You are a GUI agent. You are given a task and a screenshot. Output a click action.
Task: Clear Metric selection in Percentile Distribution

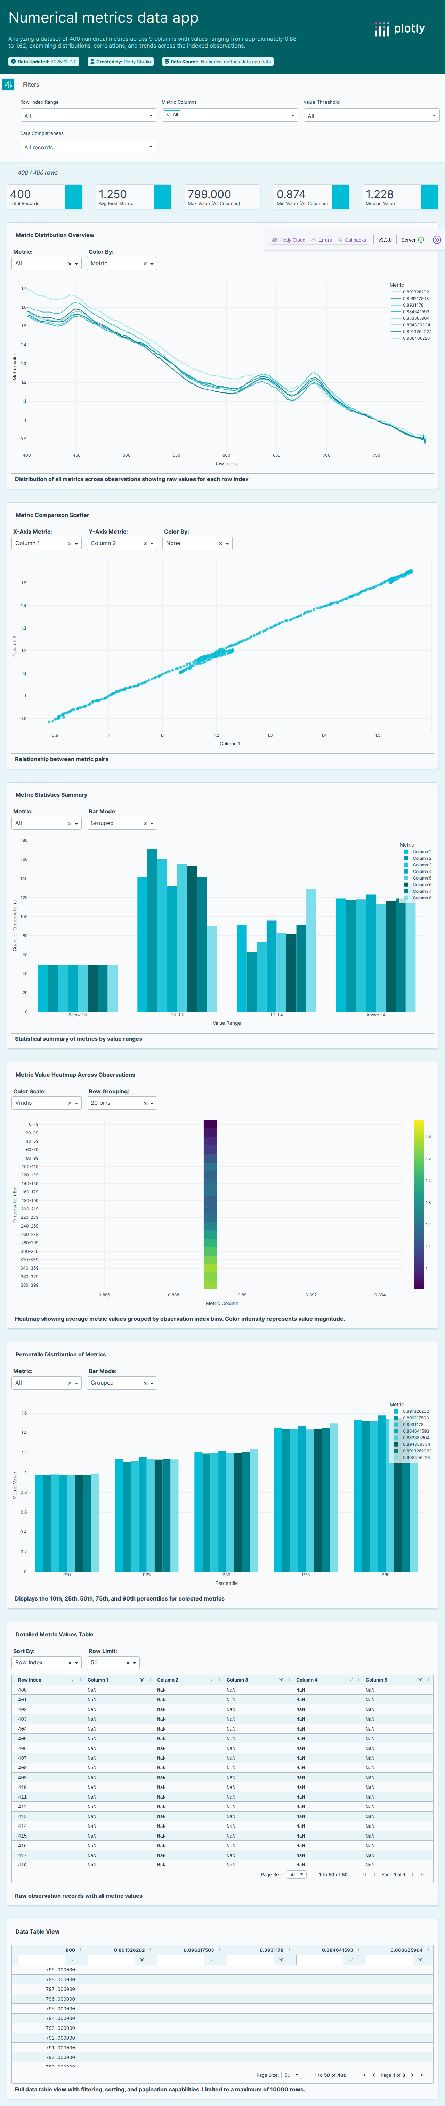(x=70, y=1383)
